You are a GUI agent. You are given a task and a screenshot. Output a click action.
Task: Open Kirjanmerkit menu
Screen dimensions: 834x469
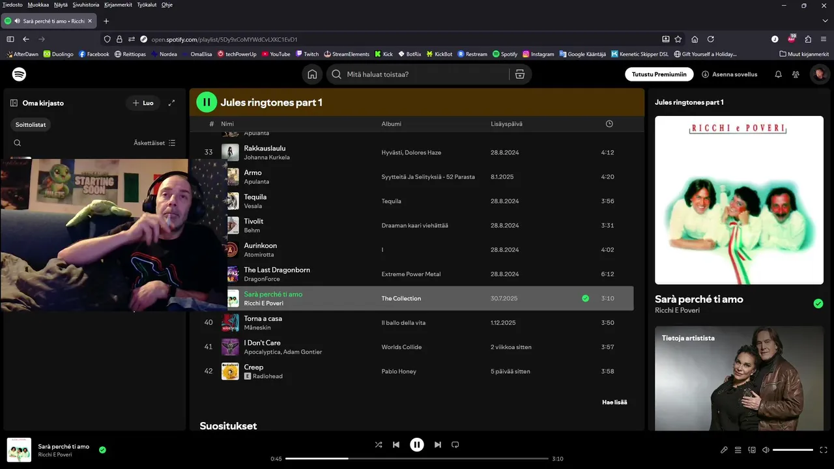118,5
